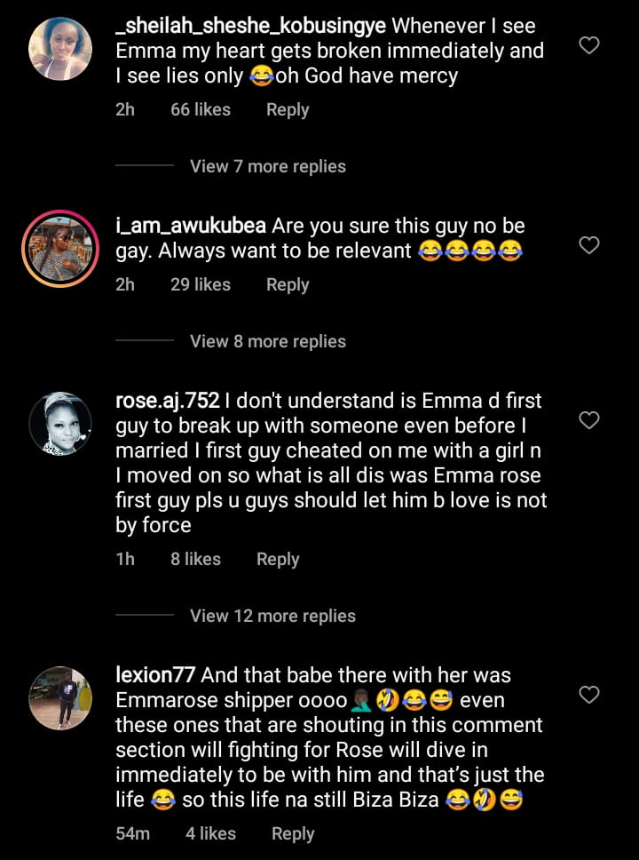Show the 12 more replies thread
This screenshot has height=860, width=639.
[x=272, y=616]
